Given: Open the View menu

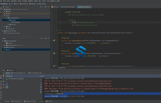Looking at the screenshot, I should pyautogui.click(x=8, y=1).
